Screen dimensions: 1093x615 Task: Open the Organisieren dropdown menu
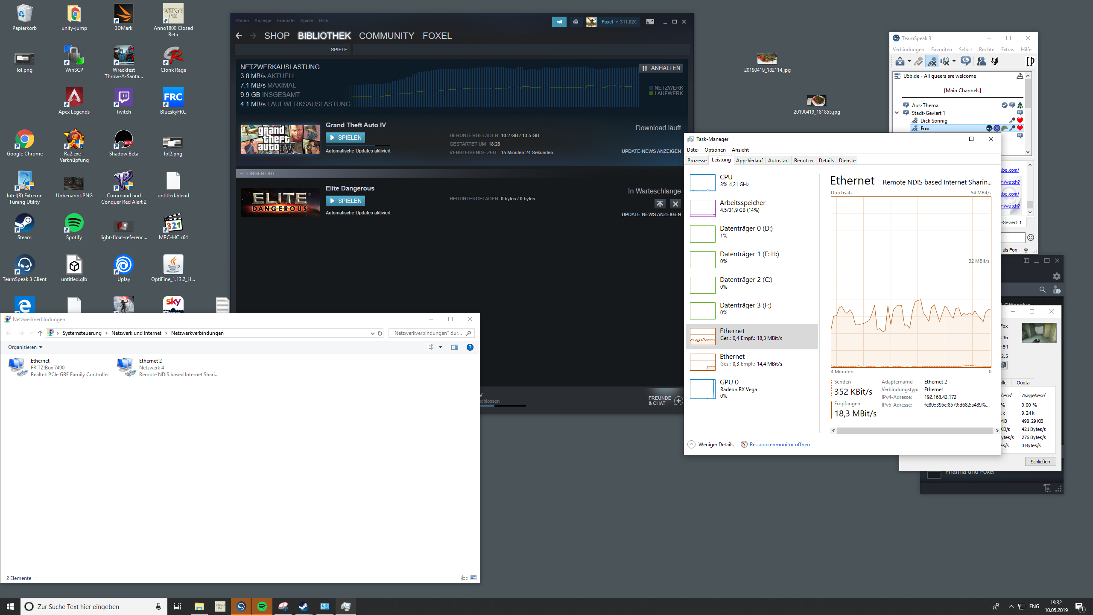point(25,347)
